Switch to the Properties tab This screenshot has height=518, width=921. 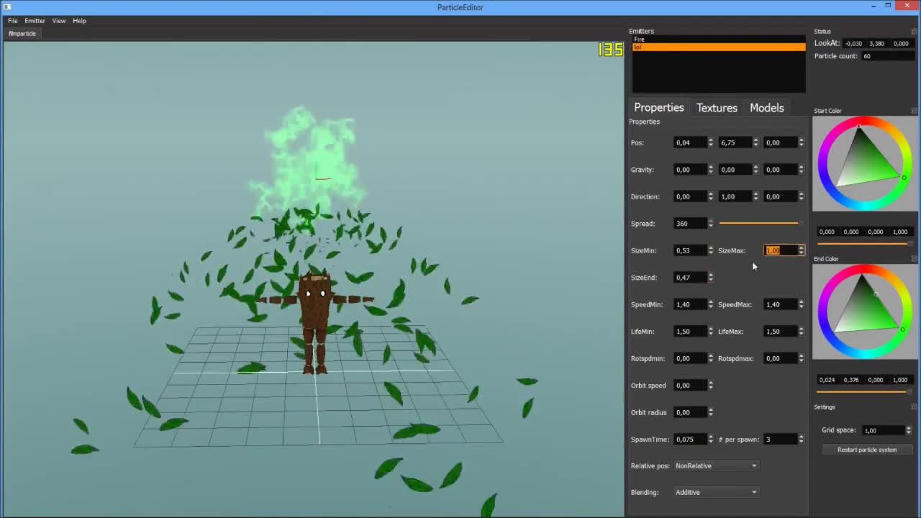(658, 107)
